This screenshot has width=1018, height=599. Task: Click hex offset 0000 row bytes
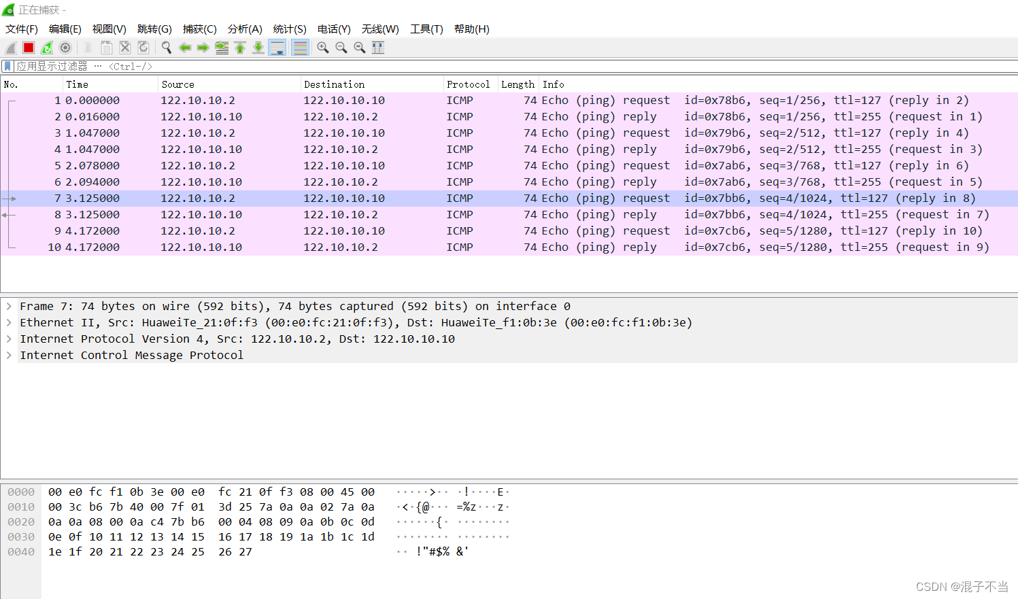click(211, 492)
